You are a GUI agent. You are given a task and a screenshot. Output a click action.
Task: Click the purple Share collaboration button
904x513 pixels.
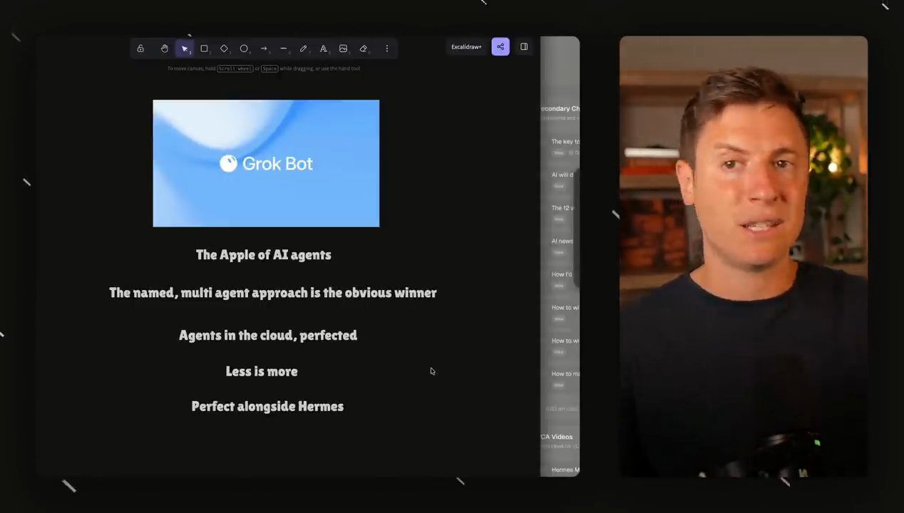click(x=500, y=47)
